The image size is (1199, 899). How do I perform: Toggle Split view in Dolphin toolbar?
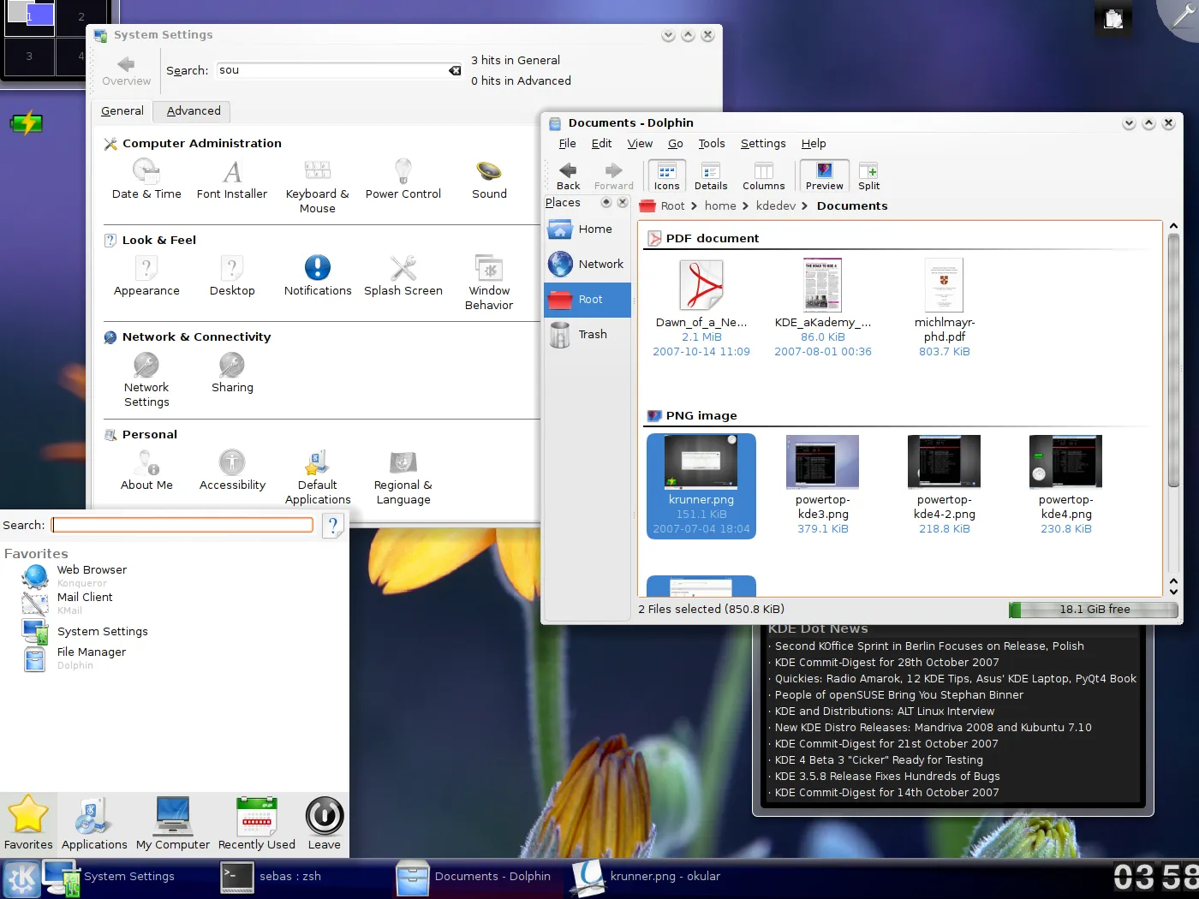pyautogui.click(x=868, y=176)
